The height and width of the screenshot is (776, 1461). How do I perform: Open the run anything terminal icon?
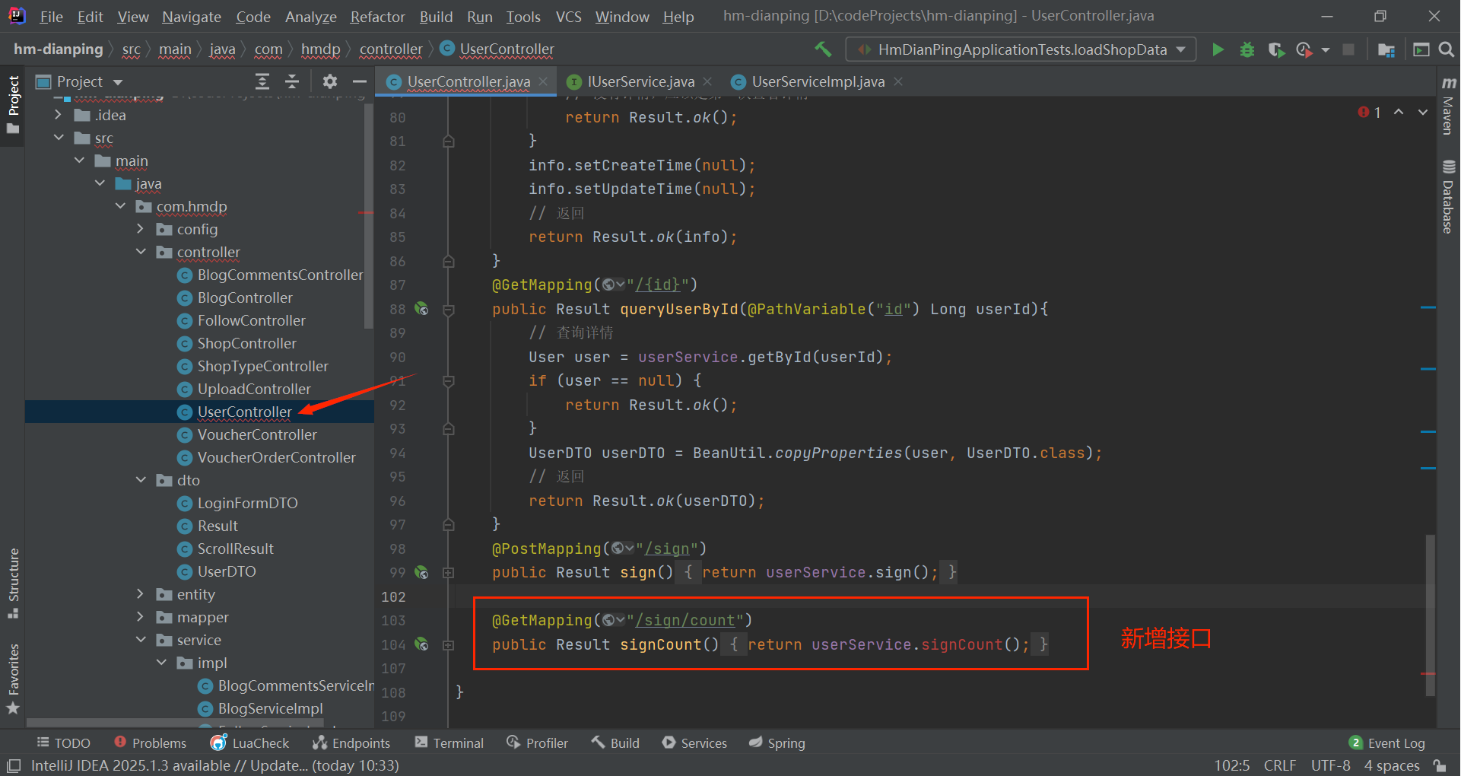click(x=1421, y=49)
